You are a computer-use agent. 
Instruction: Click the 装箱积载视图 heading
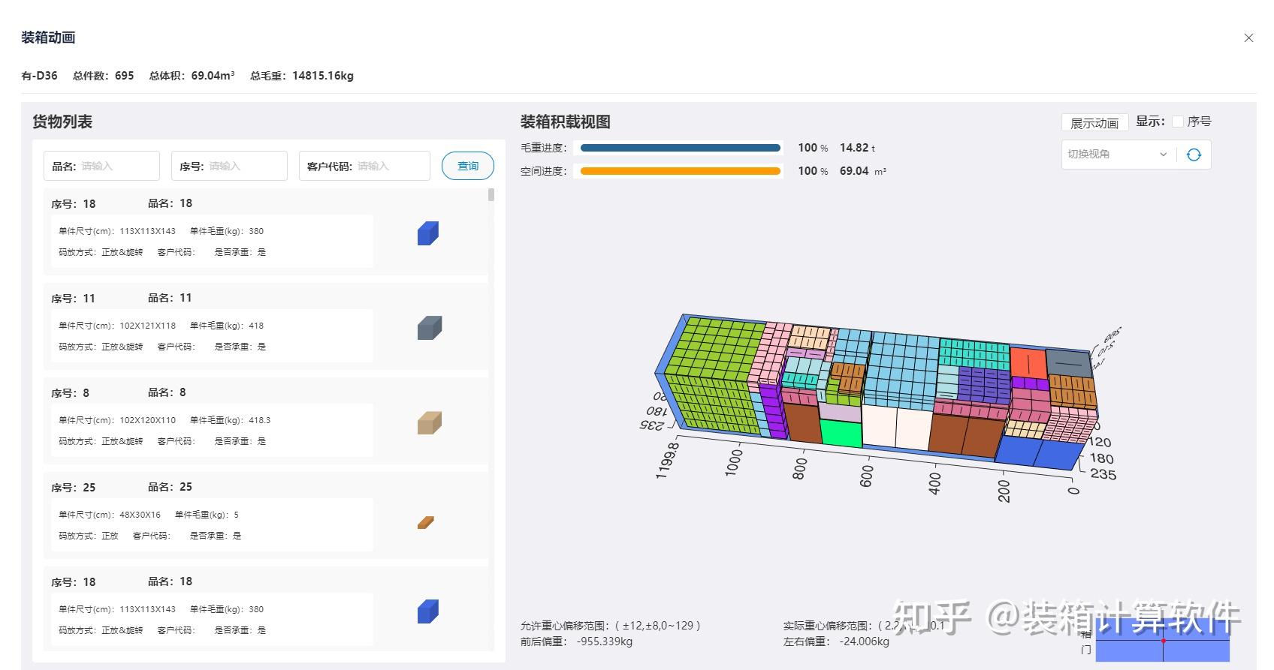point(566,122)
